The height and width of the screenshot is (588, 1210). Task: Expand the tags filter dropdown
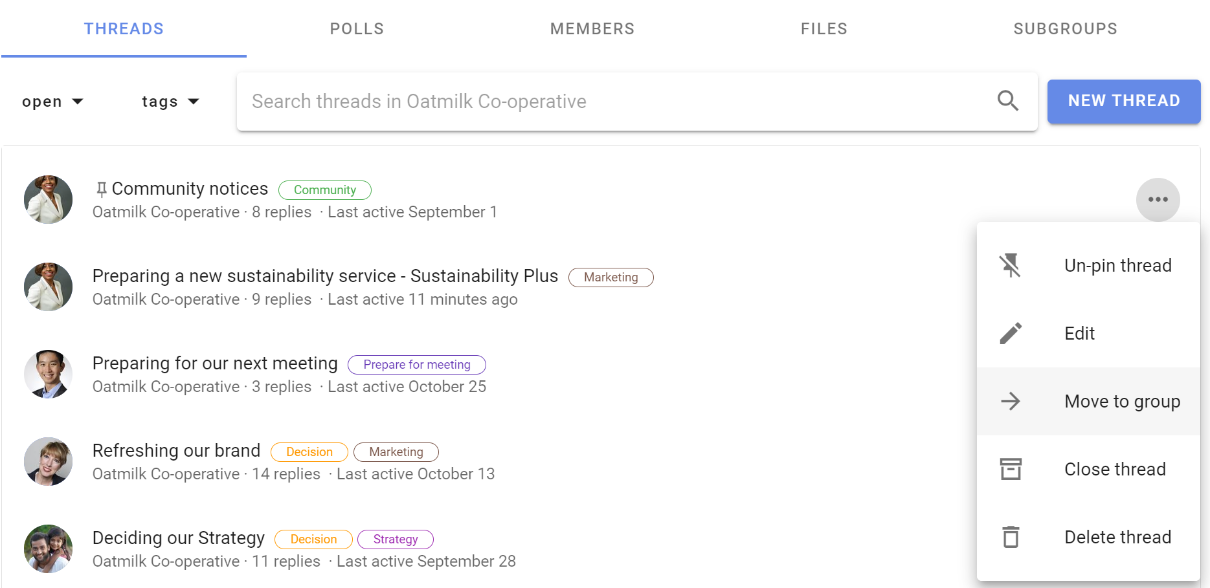coord(170,102)
